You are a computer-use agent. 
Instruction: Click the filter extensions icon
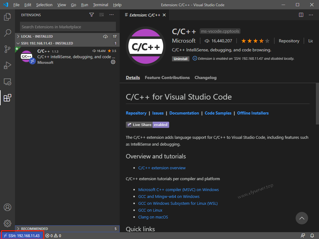coord(92,15)
